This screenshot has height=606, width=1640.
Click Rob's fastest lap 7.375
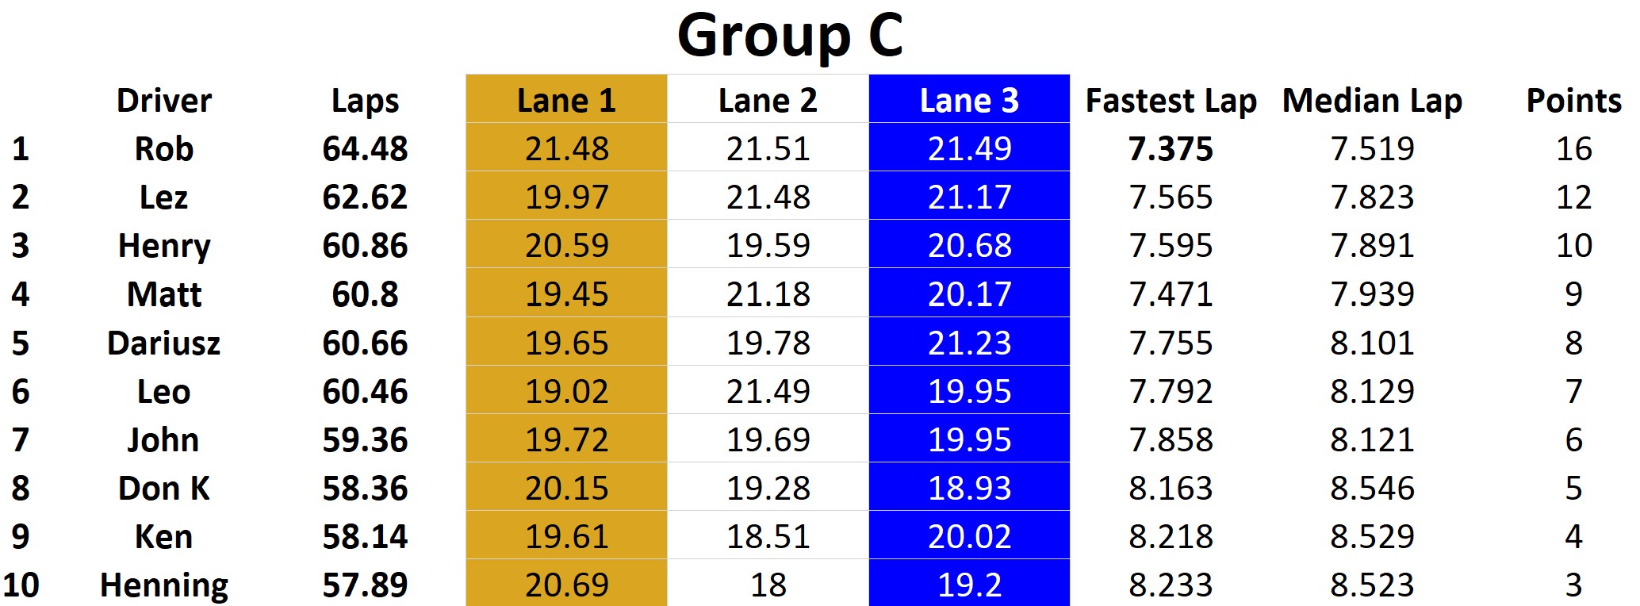point(1171,149)
